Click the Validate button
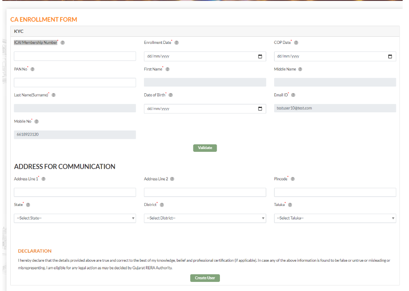Viewport: 409px width, 291px height. point(205,148)
